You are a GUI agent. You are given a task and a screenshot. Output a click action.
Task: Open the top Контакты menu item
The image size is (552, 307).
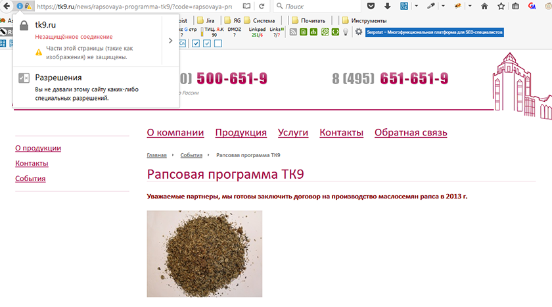coord(341,132)
